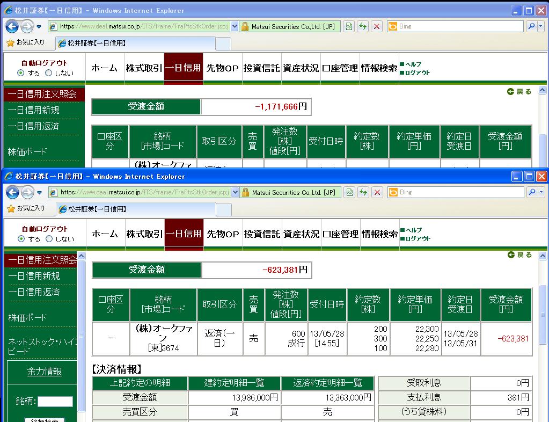The image size is (549, 422).
Task: Click Bing search magnifier in front window
Action: [x=531, y=192]
